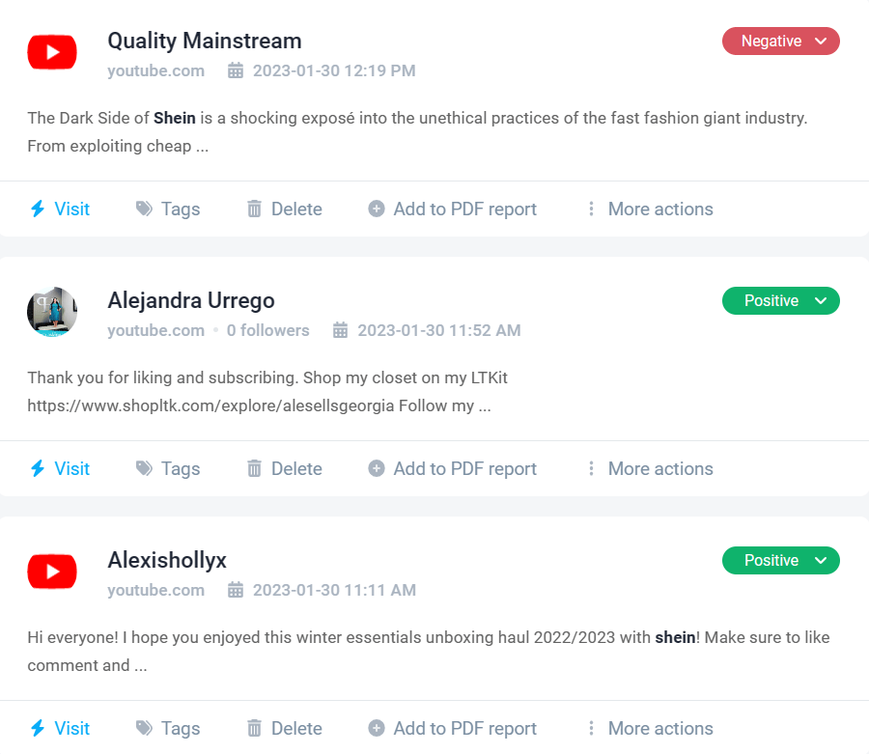The width and height of the screenshot is (869, 754).
Task: Change the Positive sentiment for Alexishollyx
Action: 781,561
